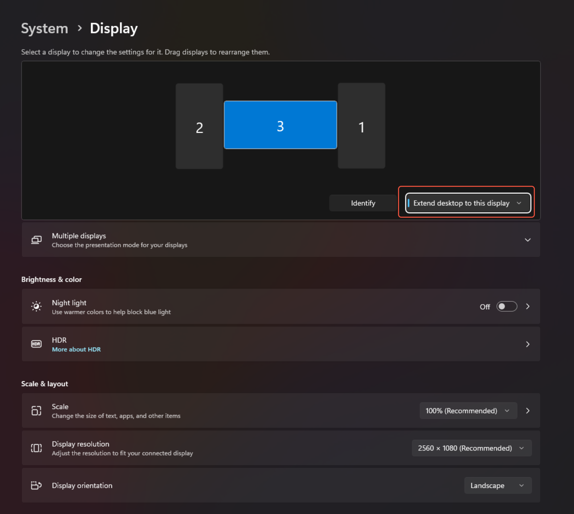Open the Landscape orientation dropdown
Image resolution: width=574 pixels, height=514 pixels.
click(x=498, y=485)
